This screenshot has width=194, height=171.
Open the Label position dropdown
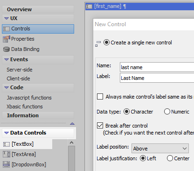point(160,148)
